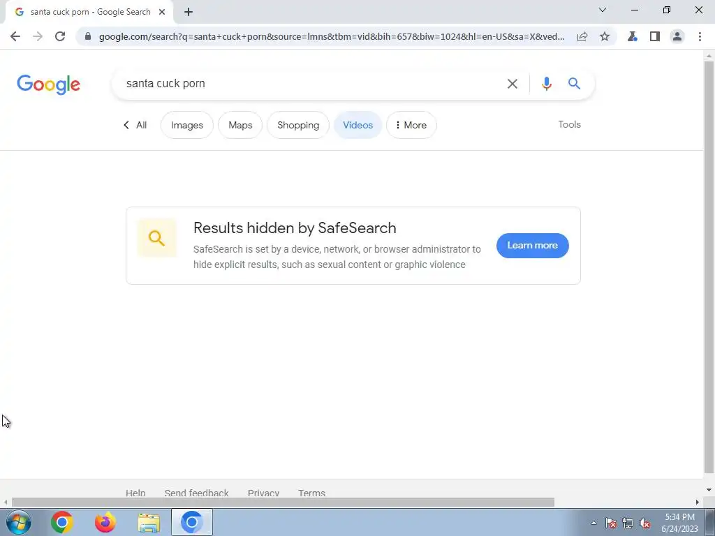Show hidden system tray icons
Screen dimensions: 715x536
tap(594, 523)
